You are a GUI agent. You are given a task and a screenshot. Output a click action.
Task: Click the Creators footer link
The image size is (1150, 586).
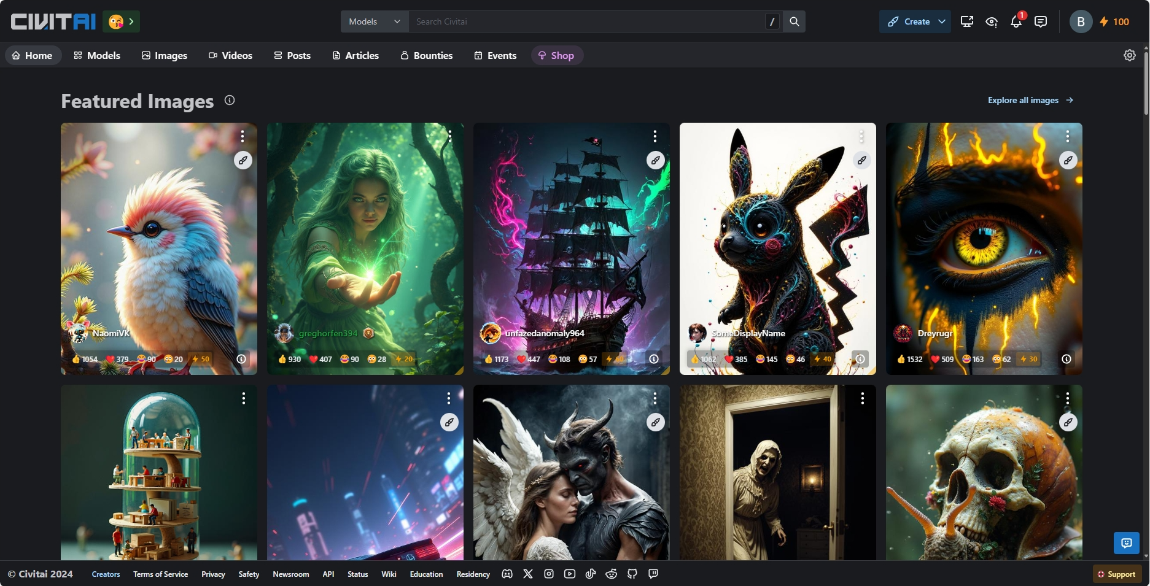(x=106, y=574)
